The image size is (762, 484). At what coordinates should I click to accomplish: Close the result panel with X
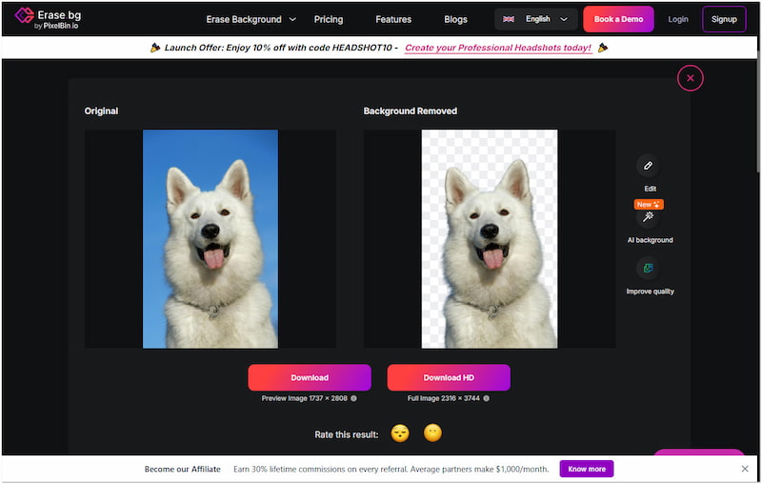691,78
